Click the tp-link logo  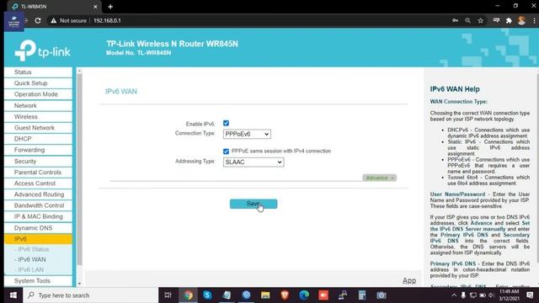pos(43,50)
